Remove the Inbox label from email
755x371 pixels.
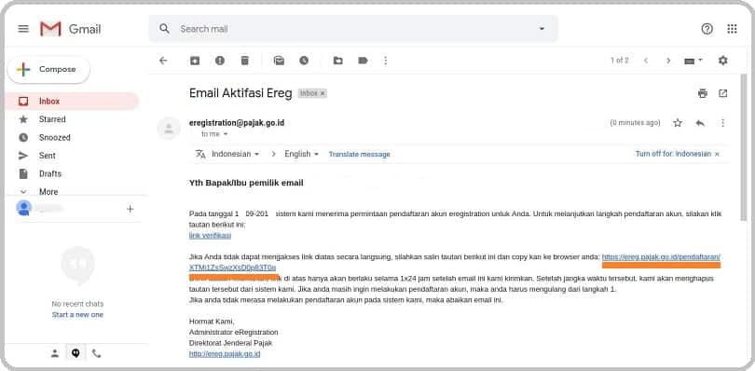[323, 93]
